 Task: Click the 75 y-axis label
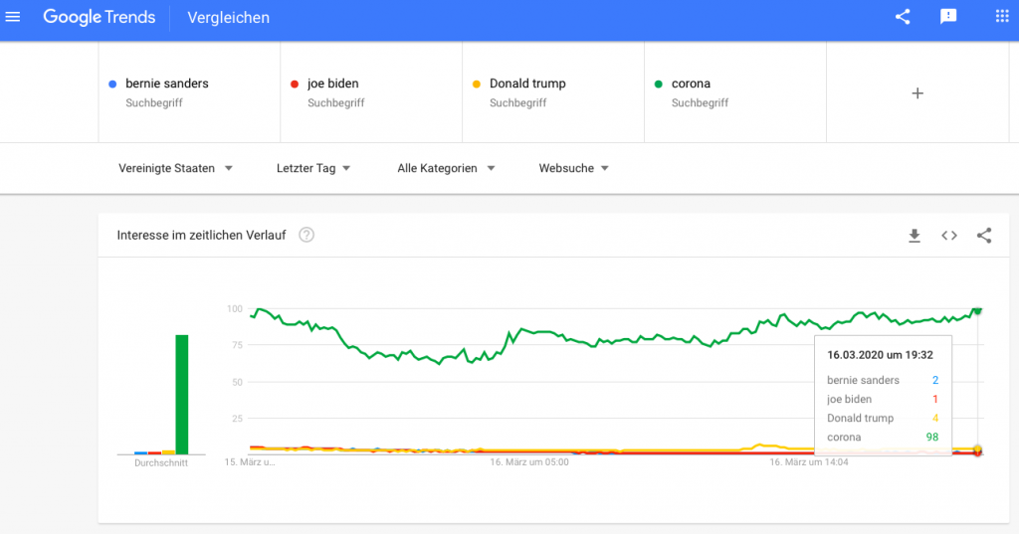[x=237, y=345]
